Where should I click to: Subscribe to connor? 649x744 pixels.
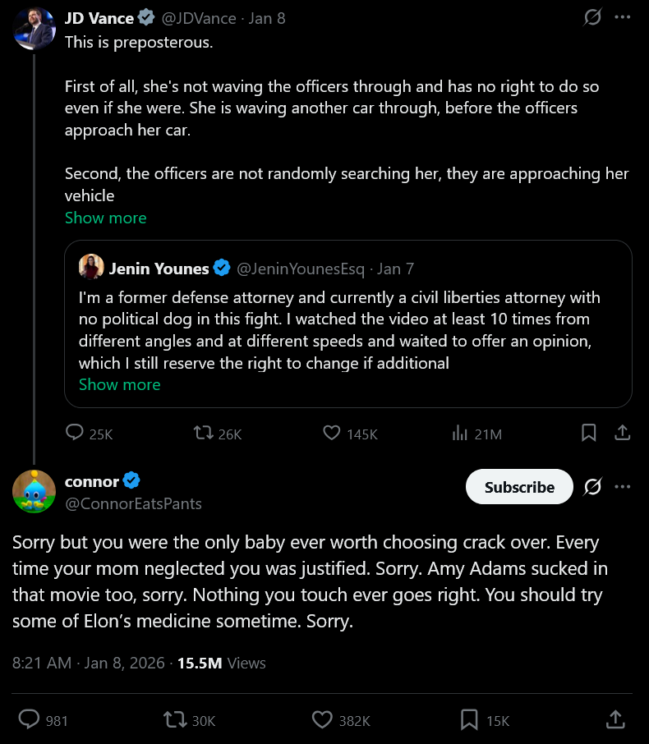tap(519, 487)
